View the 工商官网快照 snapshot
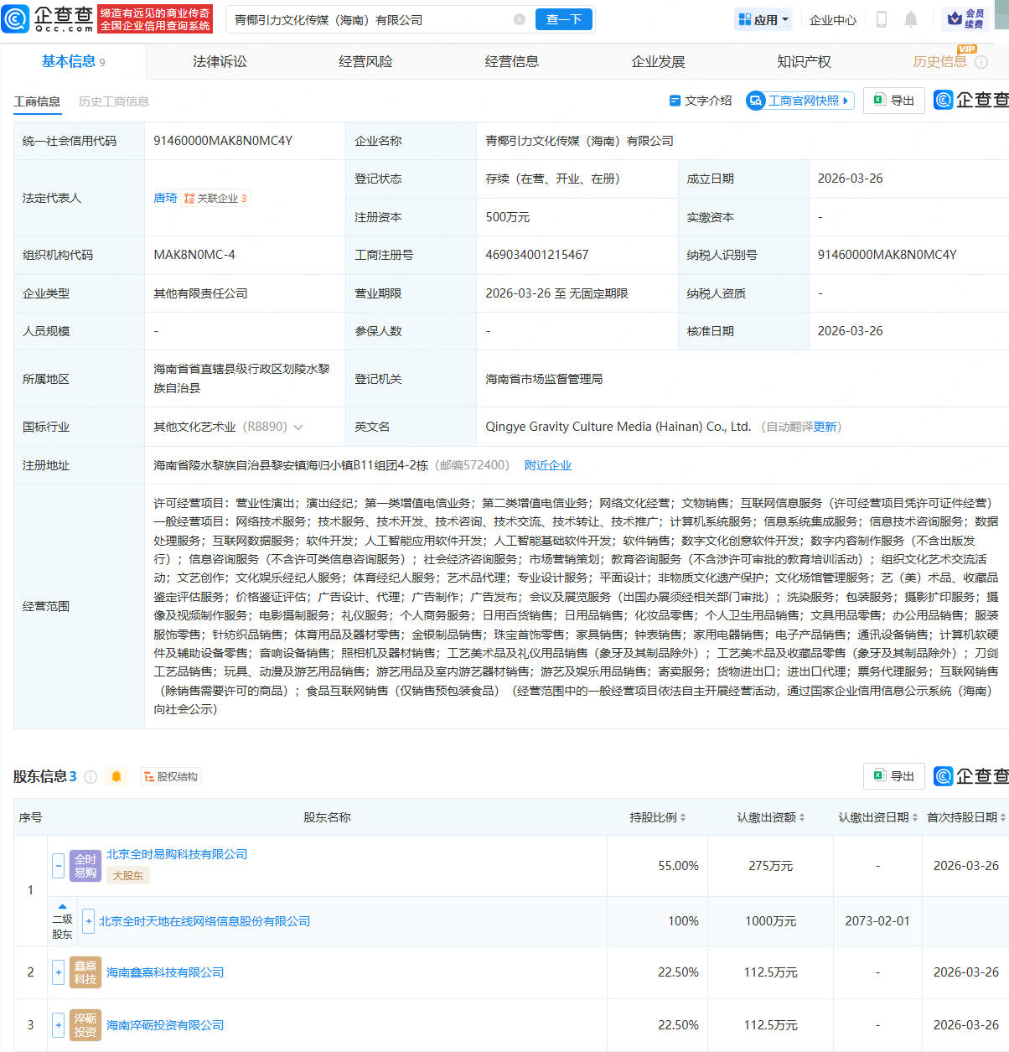Screen dimensions: 1009x1052 pyautogui.click(x=799, y=100)
